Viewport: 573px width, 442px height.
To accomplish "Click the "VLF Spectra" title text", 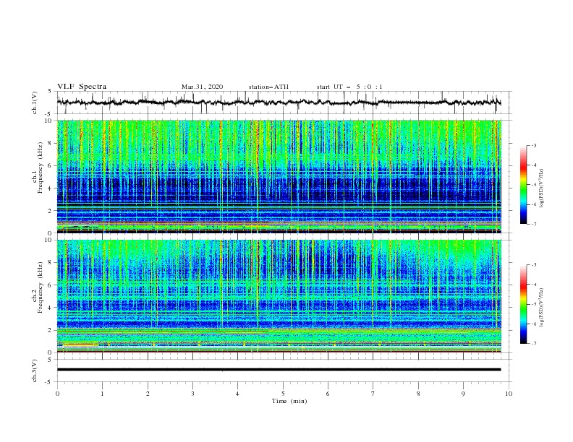I will click(x=82, y=87).
